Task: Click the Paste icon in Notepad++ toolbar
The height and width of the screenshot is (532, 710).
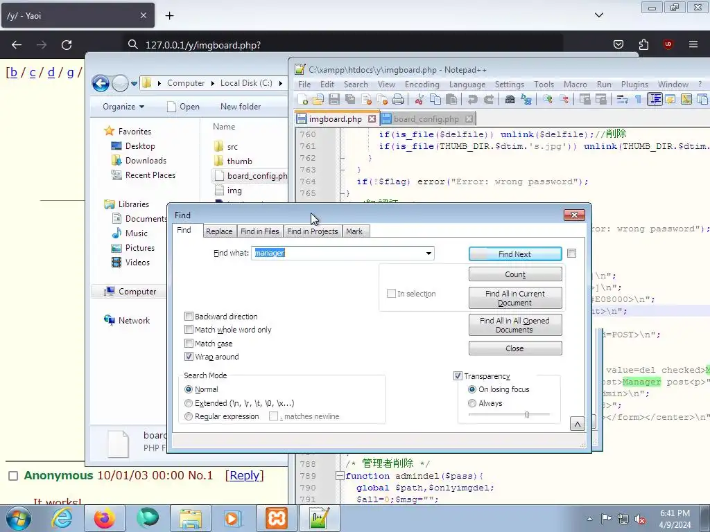Action: click(451, 99)
